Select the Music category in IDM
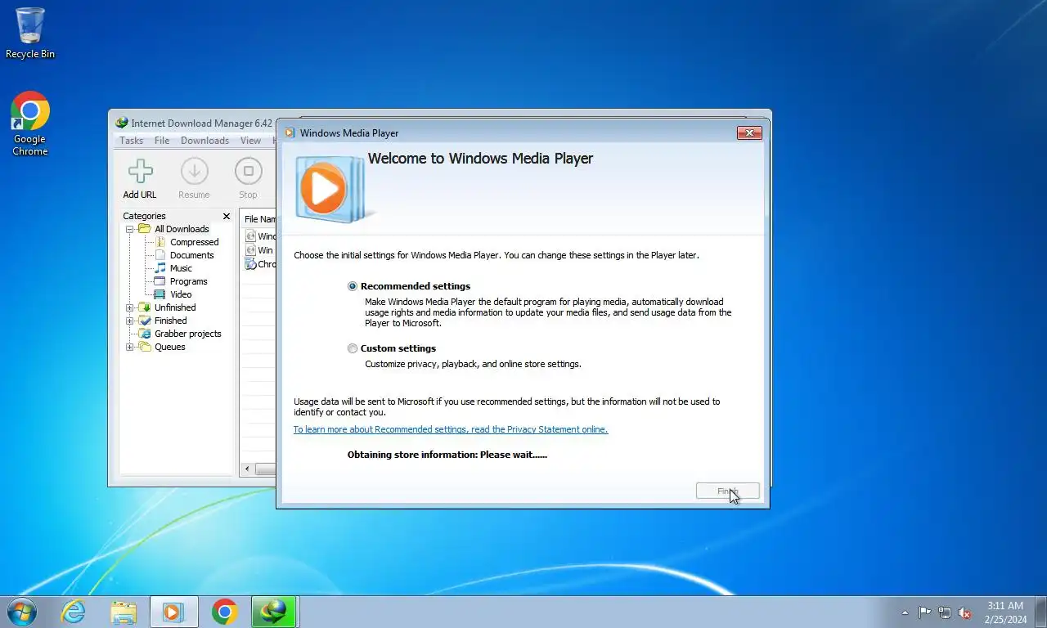This screenshot has height=628, width=1047. (181, 268)
